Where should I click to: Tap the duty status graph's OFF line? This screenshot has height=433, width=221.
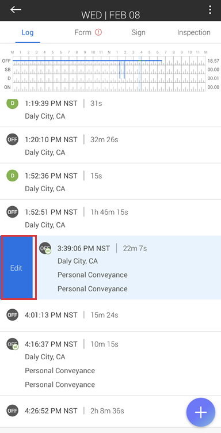[x=87, y=60]
